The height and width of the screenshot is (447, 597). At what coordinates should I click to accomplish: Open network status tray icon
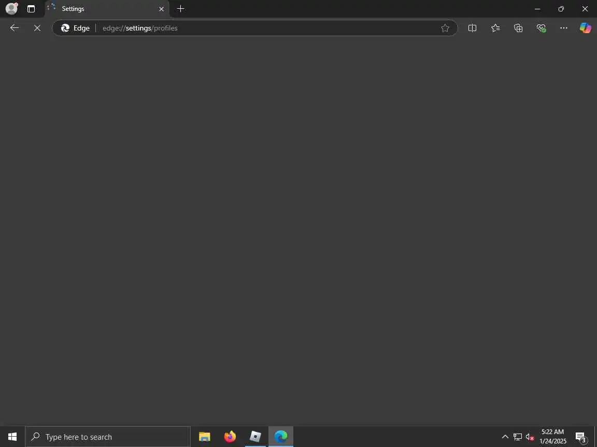click(x=517, y=437)
